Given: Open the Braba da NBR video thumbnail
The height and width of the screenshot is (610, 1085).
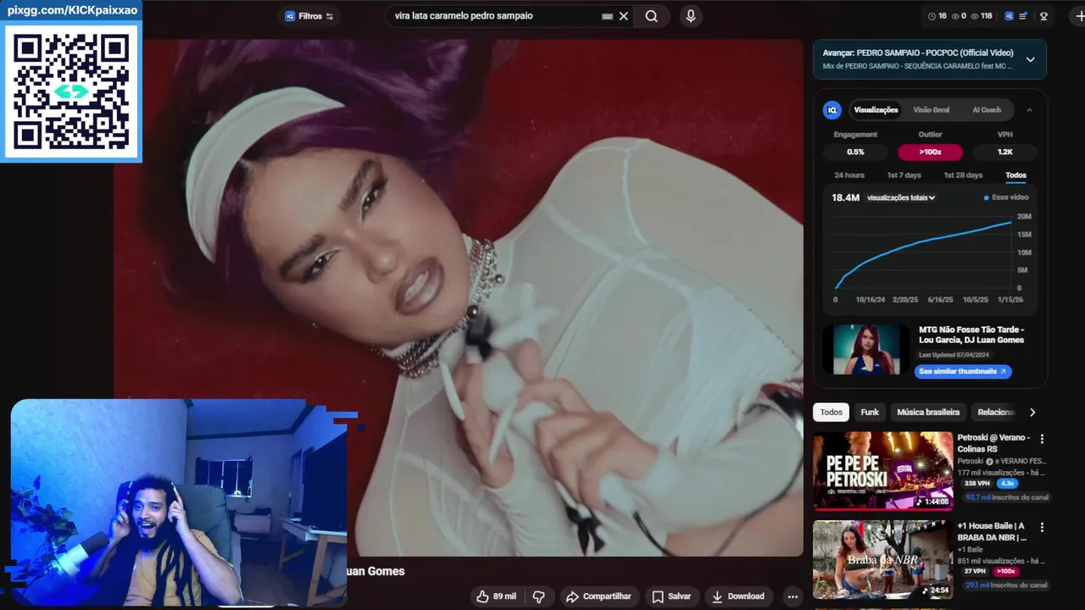Looking at the screenshot, I should click(x=882, y=559).
